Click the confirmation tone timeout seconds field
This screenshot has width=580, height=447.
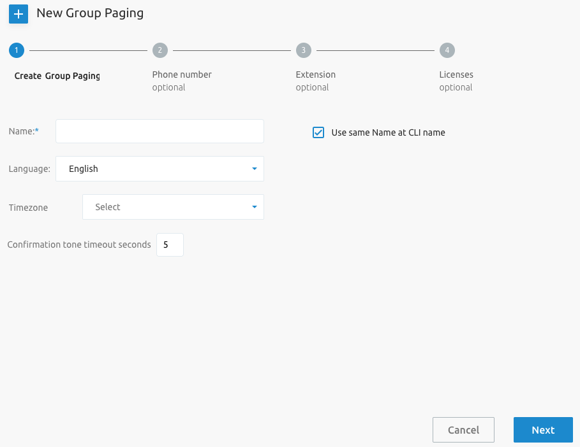point(170,245)
